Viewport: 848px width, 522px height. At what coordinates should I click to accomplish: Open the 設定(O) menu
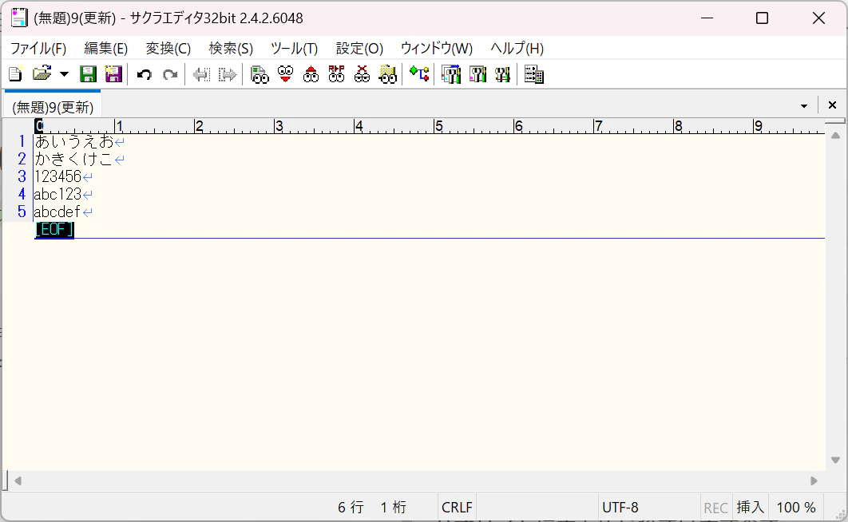point(359,49)
